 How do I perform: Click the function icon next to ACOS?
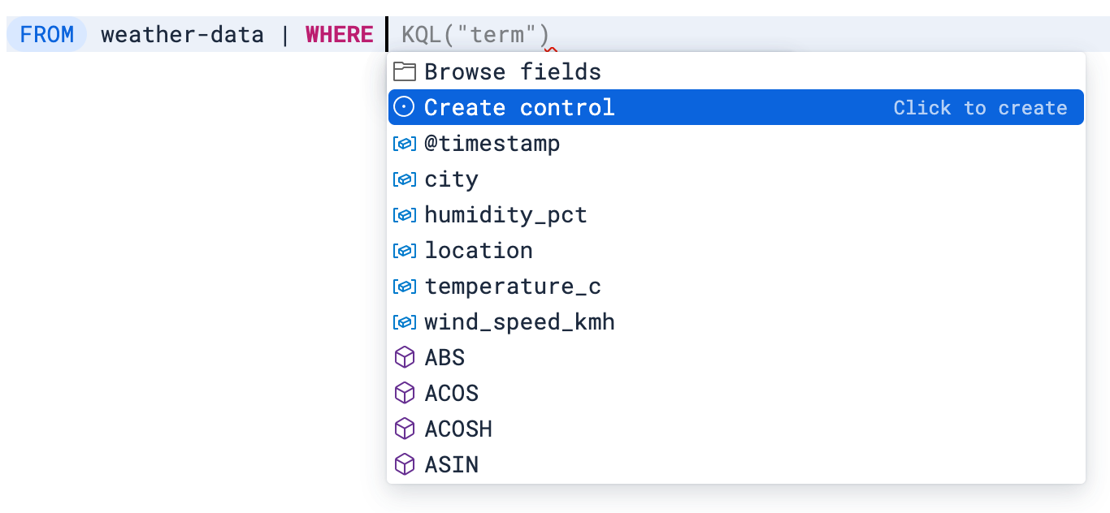pyautogui.click(x=404, y=393)
